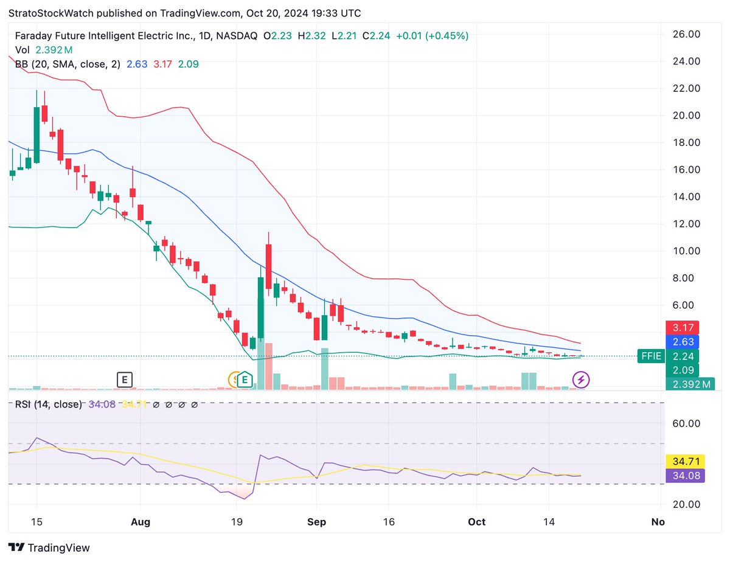Select the Vol indicator legend
Image resolution: width=730 pixels, height=562 pixels.
pos(23,50)
